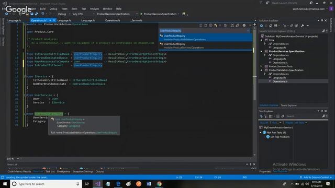The image size is (335, 188).
Task: Open the Build menu
Action: pos(42,9)
